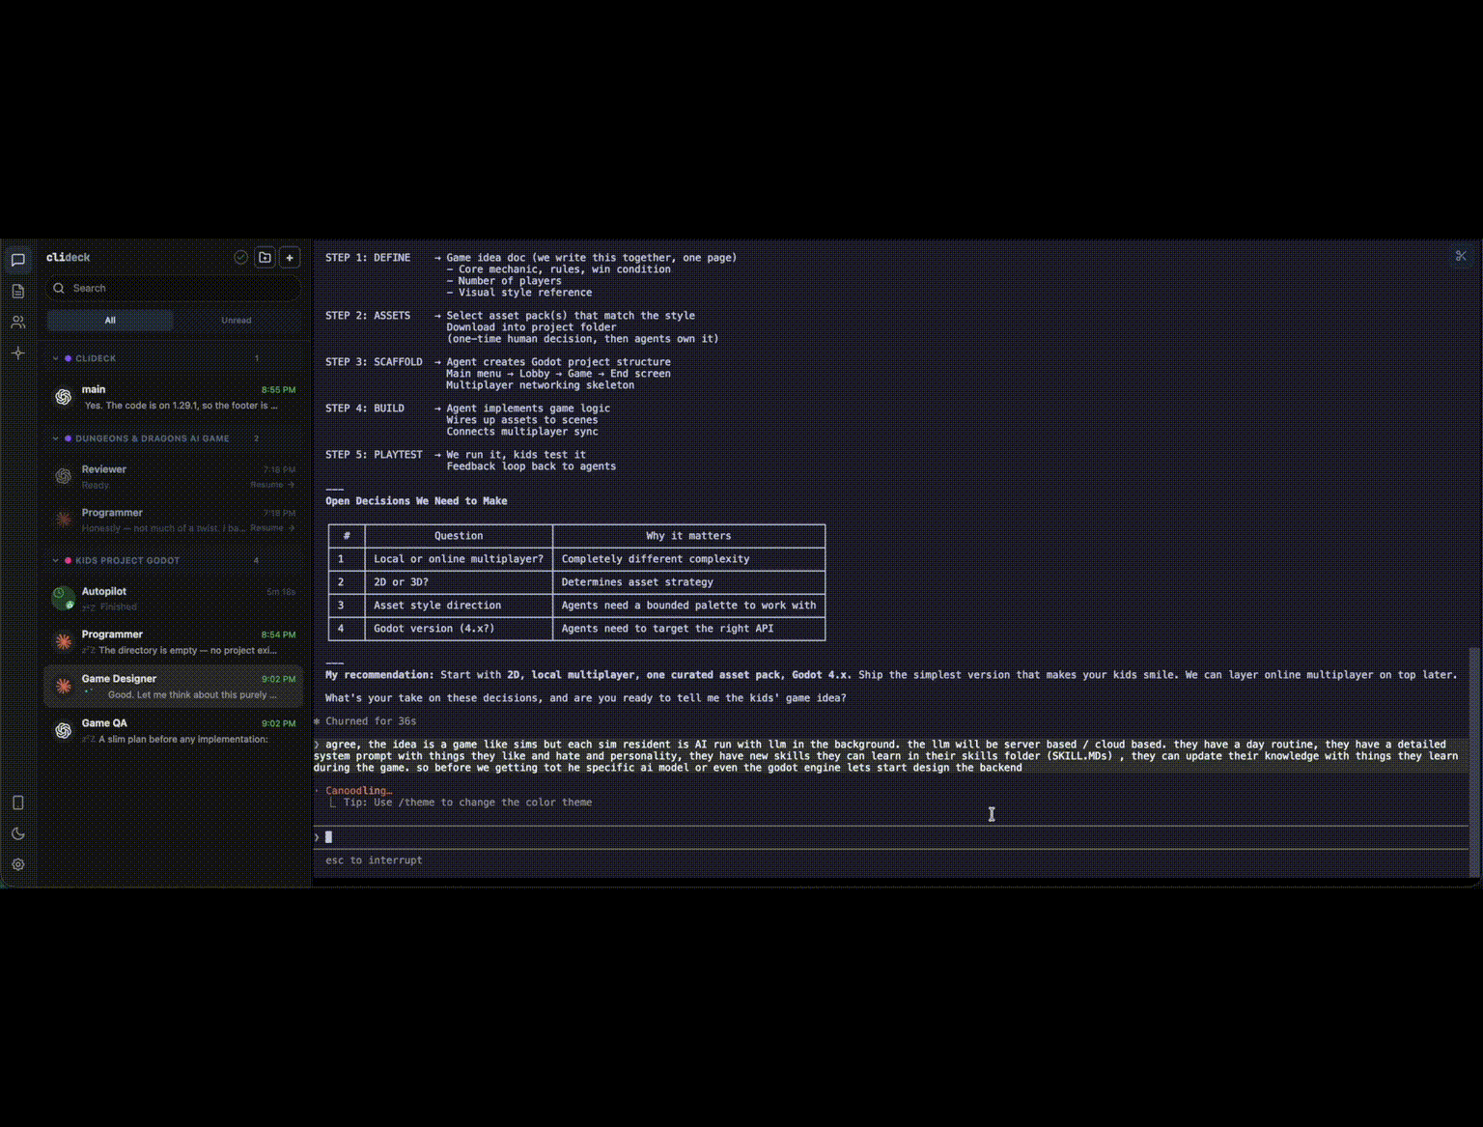Click "My recommendation:" bold text
Screen dimensions: 1483x1127
coord(379,675)
